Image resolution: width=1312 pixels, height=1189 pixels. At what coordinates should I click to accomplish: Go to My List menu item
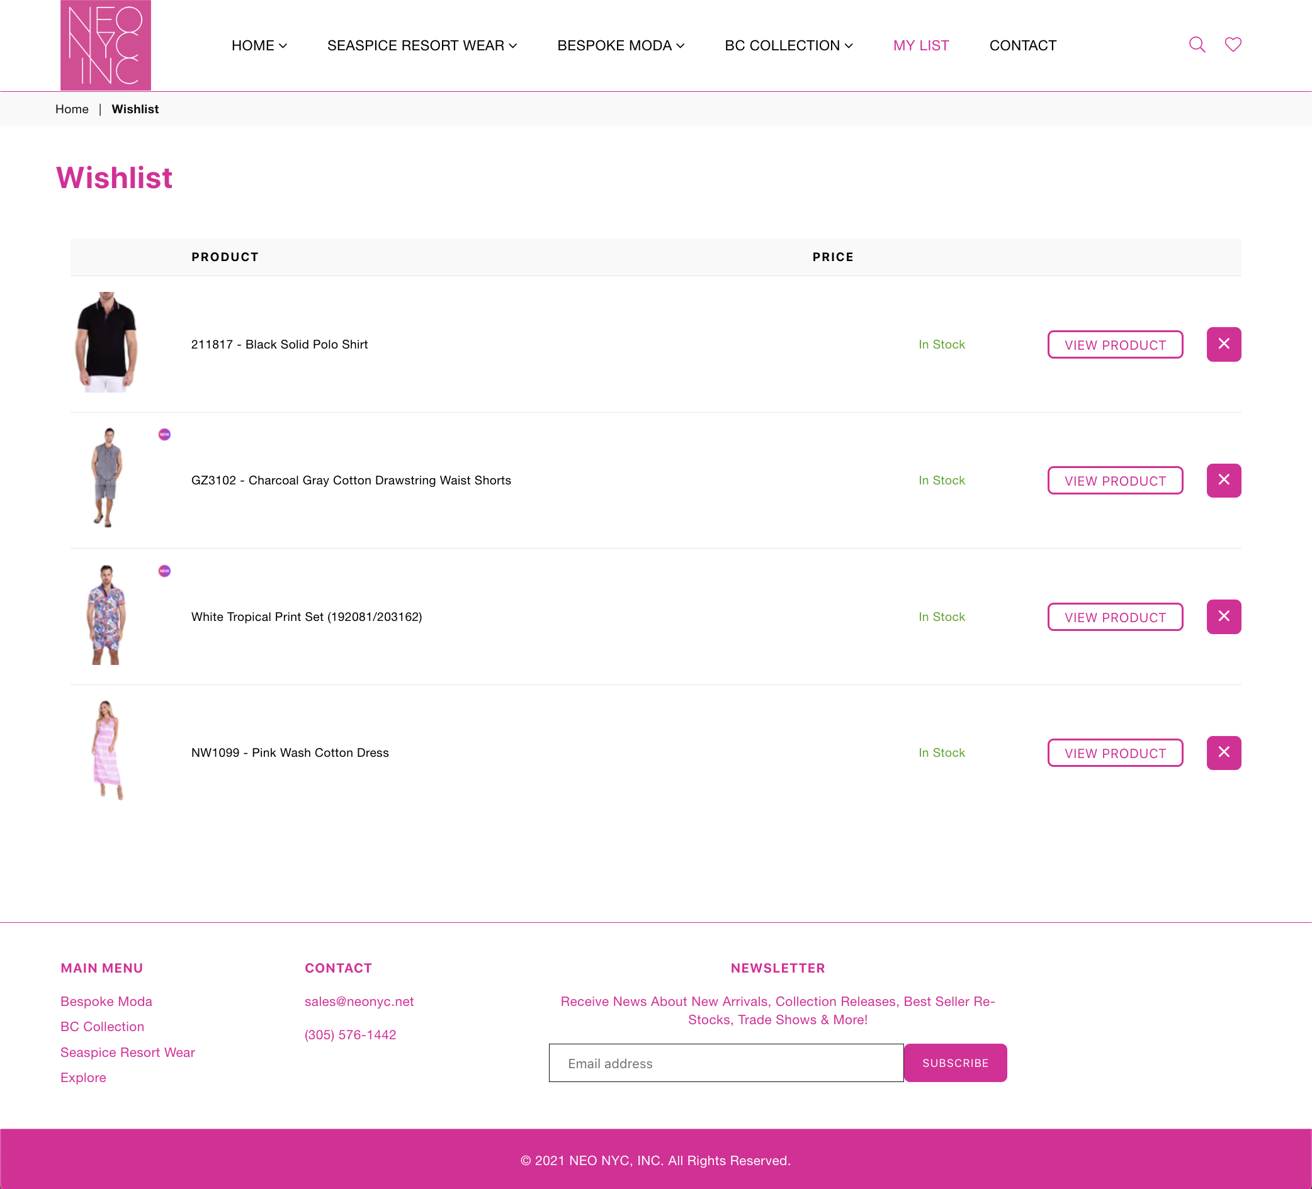point(920,45)
